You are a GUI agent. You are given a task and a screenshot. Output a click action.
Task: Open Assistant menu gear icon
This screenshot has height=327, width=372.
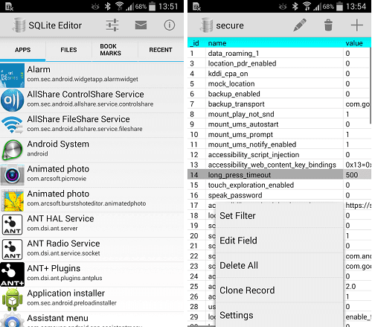pos(13,320)
